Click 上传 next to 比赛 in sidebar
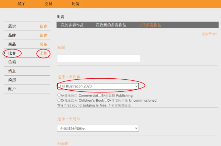Viewport: 221px width, 146px height. 43,53
